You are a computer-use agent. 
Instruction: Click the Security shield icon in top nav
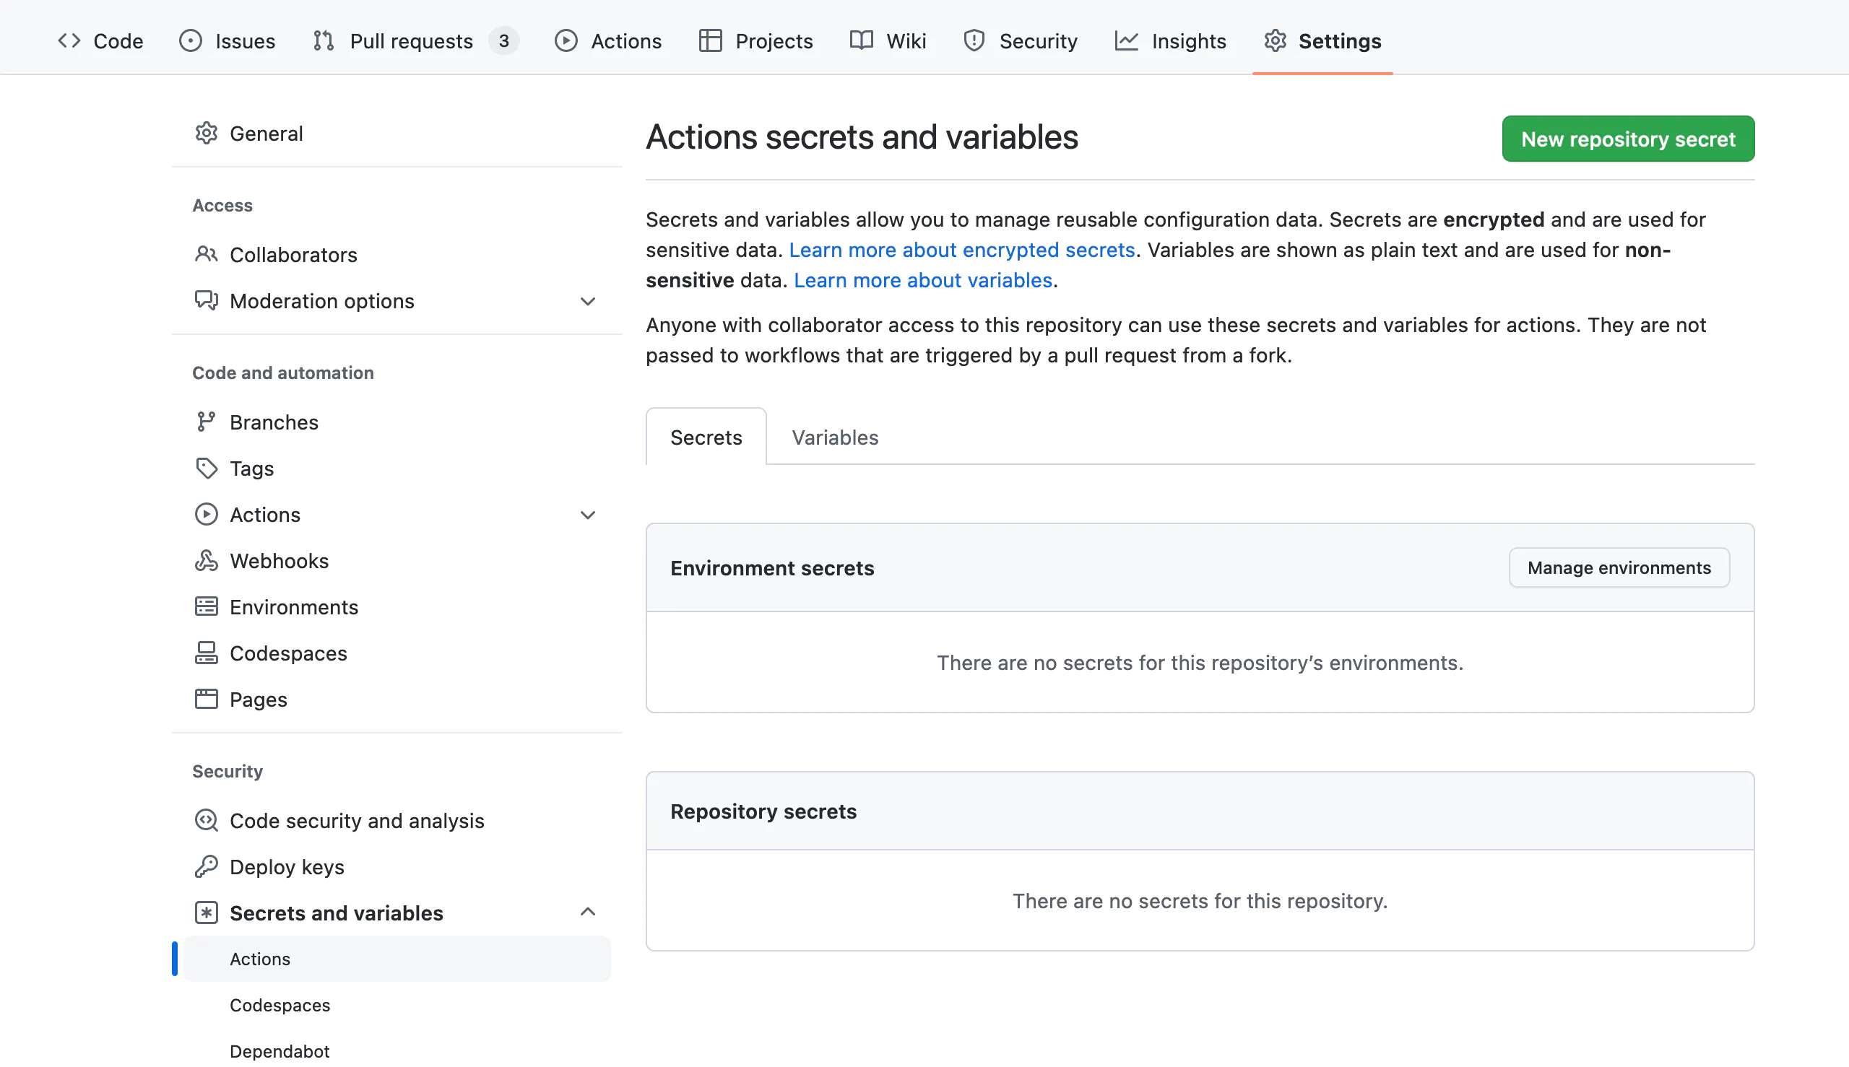click(974, 41)
